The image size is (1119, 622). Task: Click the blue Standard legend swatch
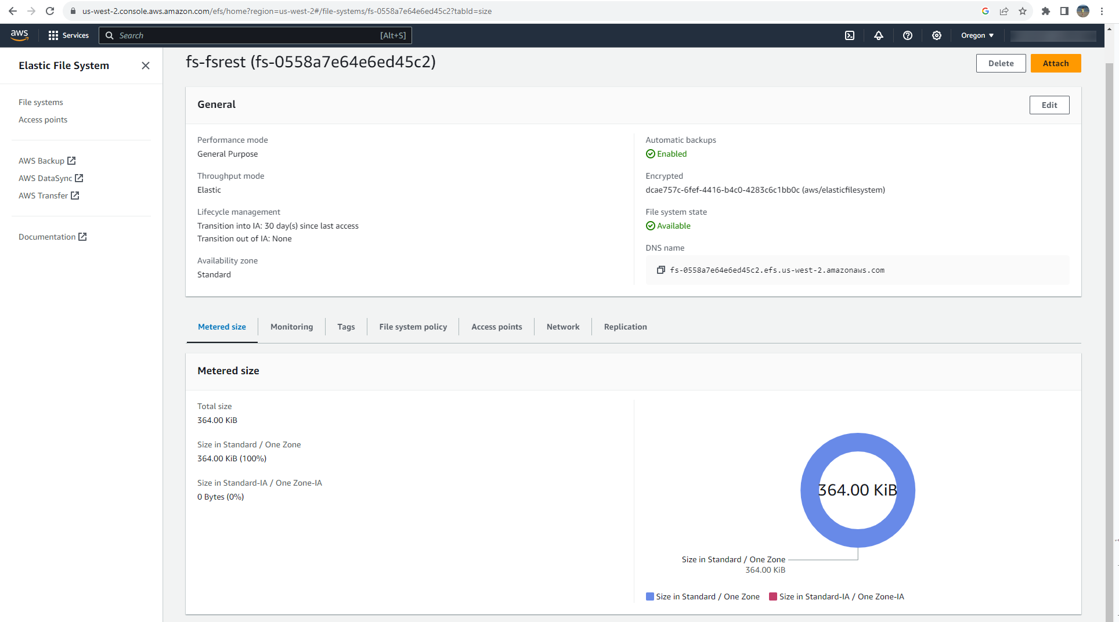(x=650, y=596)
